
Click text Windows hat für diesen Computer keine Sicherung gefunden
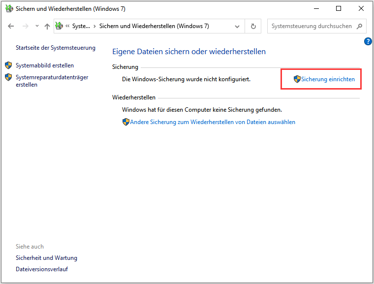(x=202, y=110)
